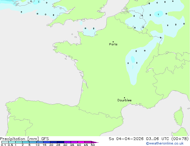The width and height of the screenshot is (190, 146).
Task: Pick the 0.1–0.5 mm legend swatch
Action: (x=5, y=142)
